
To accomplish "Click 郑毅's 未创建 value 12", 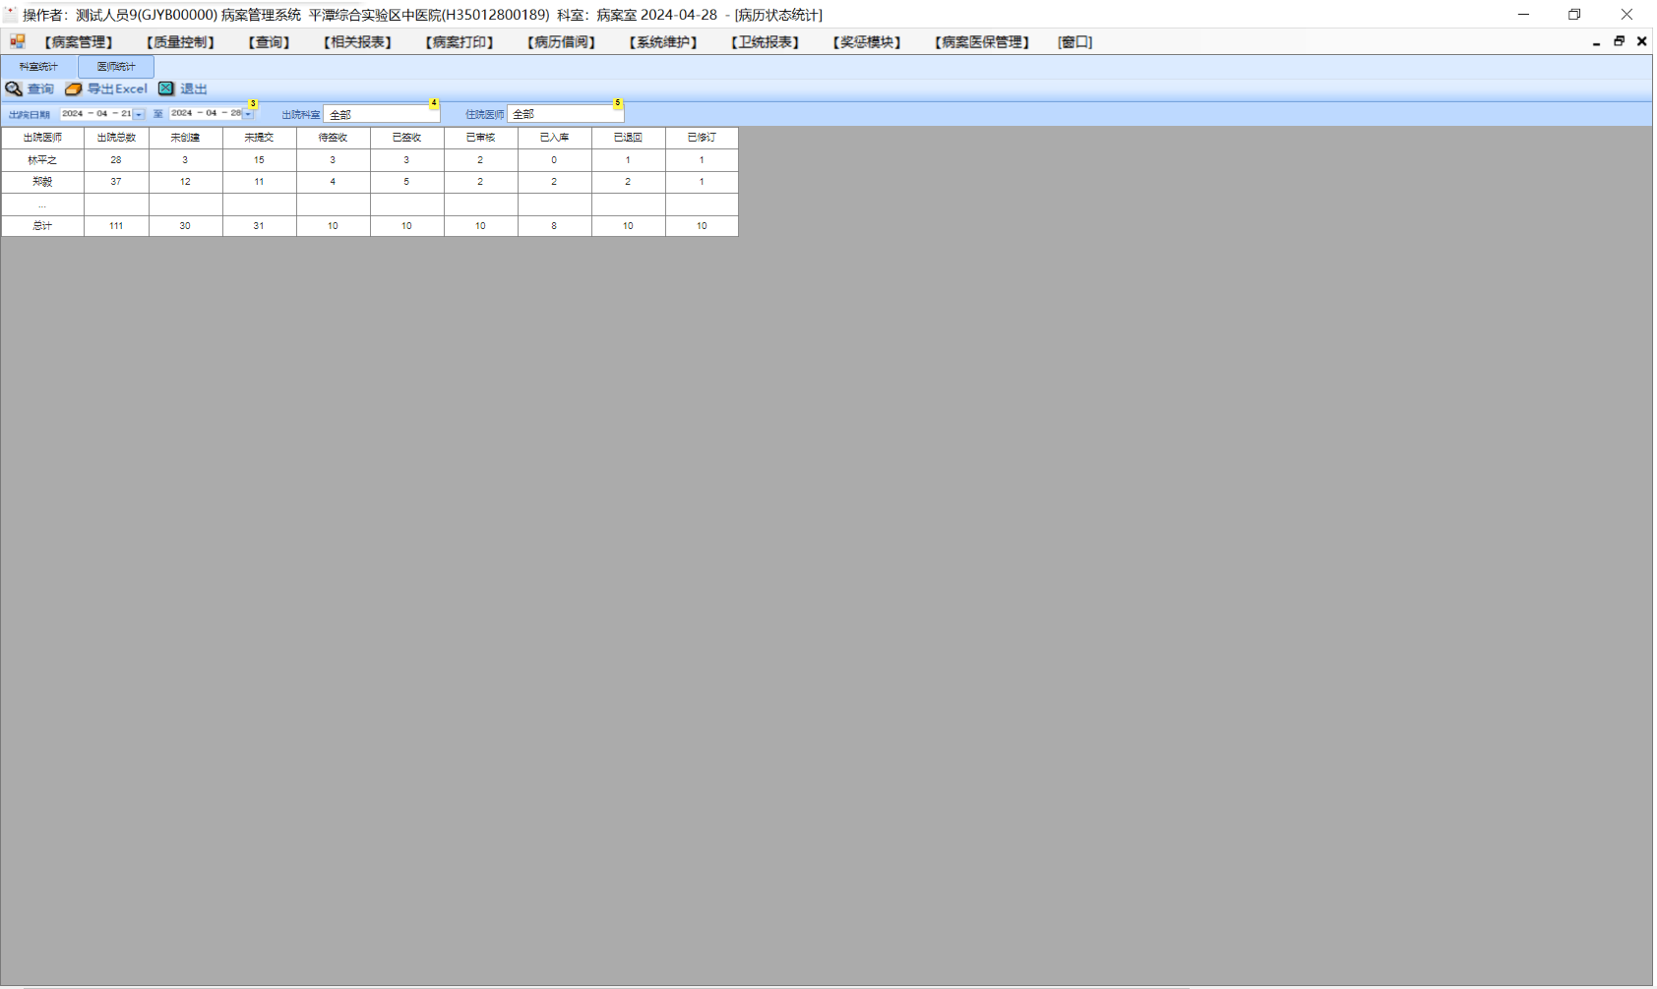I will [185, 182].
